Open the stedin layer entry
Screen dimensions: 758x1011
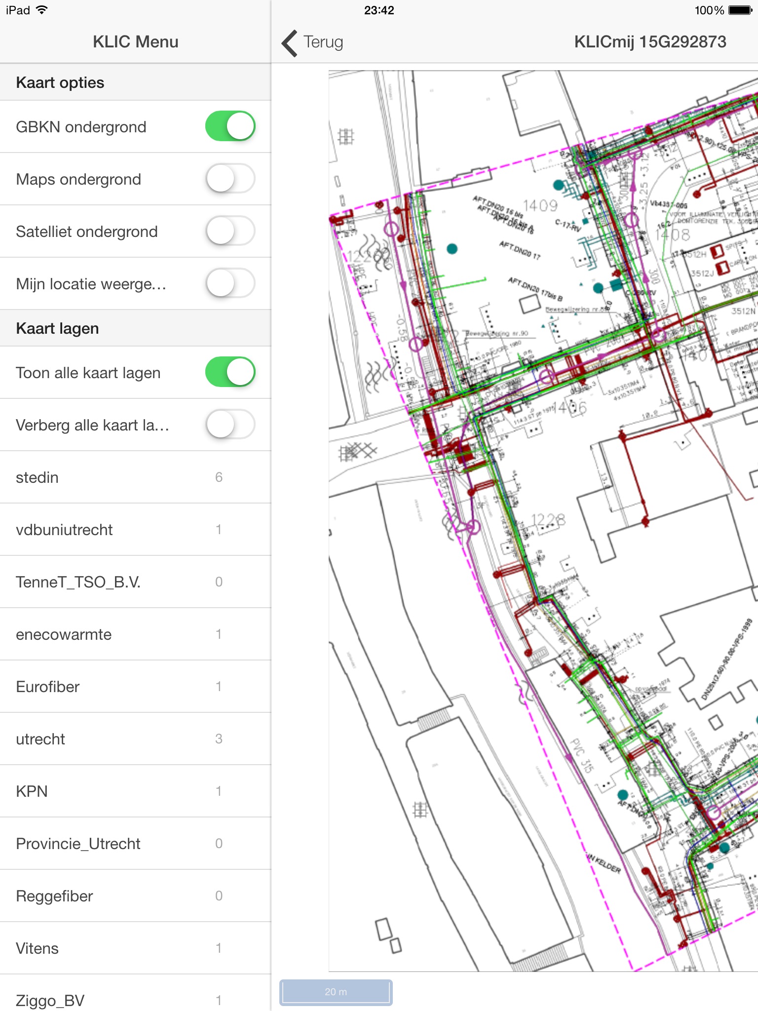tap(135, 477)
